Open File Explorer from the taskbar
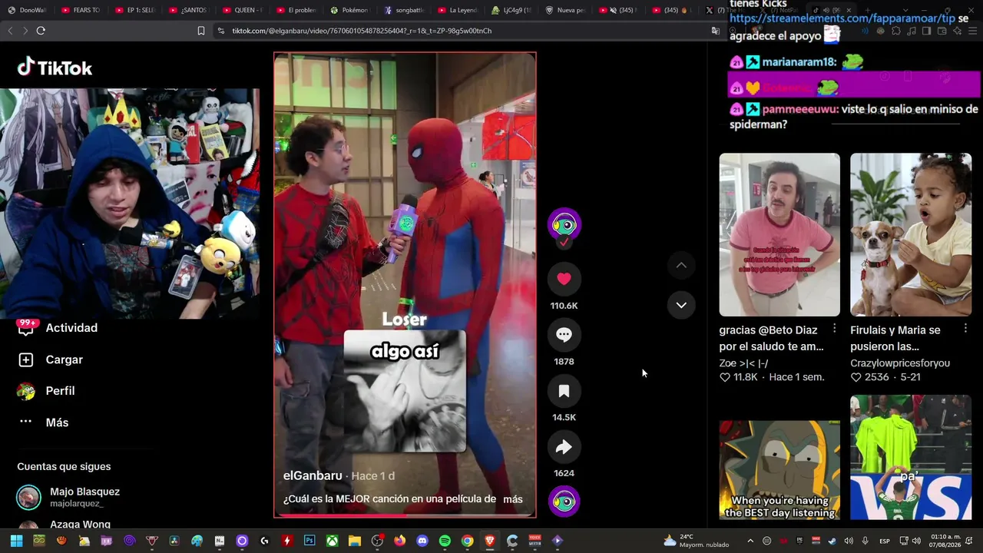Viewport: 983px width, 553px height. click(355, 541)
